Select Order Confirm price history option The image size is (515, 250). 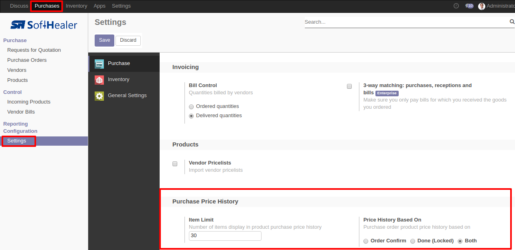point(366,241)
